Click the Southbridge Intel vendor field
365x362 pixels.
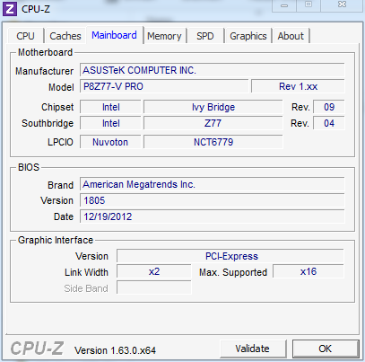pyautogui.click(x=110, y=123)
